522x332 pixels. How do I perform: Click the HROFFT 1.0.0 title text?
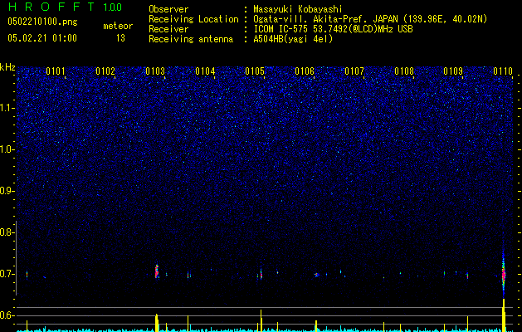(65, 7)
